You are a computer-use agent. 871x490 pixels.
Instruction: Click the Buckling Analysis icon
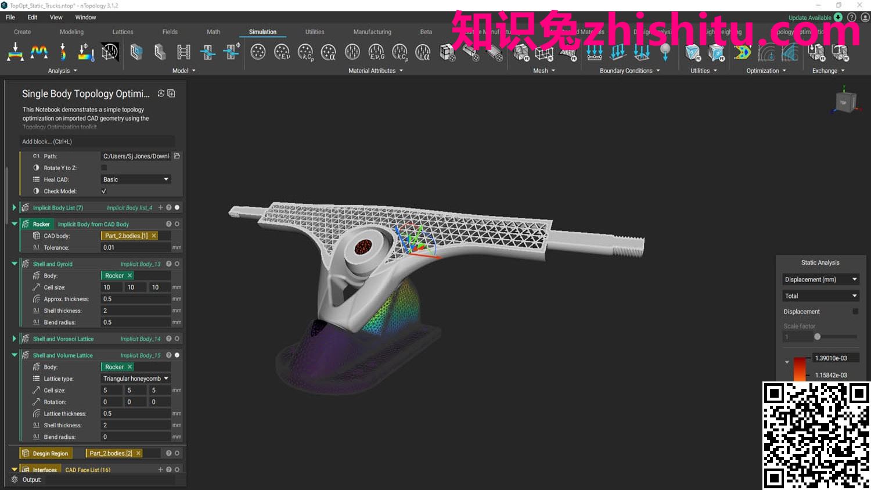point(63,52)
